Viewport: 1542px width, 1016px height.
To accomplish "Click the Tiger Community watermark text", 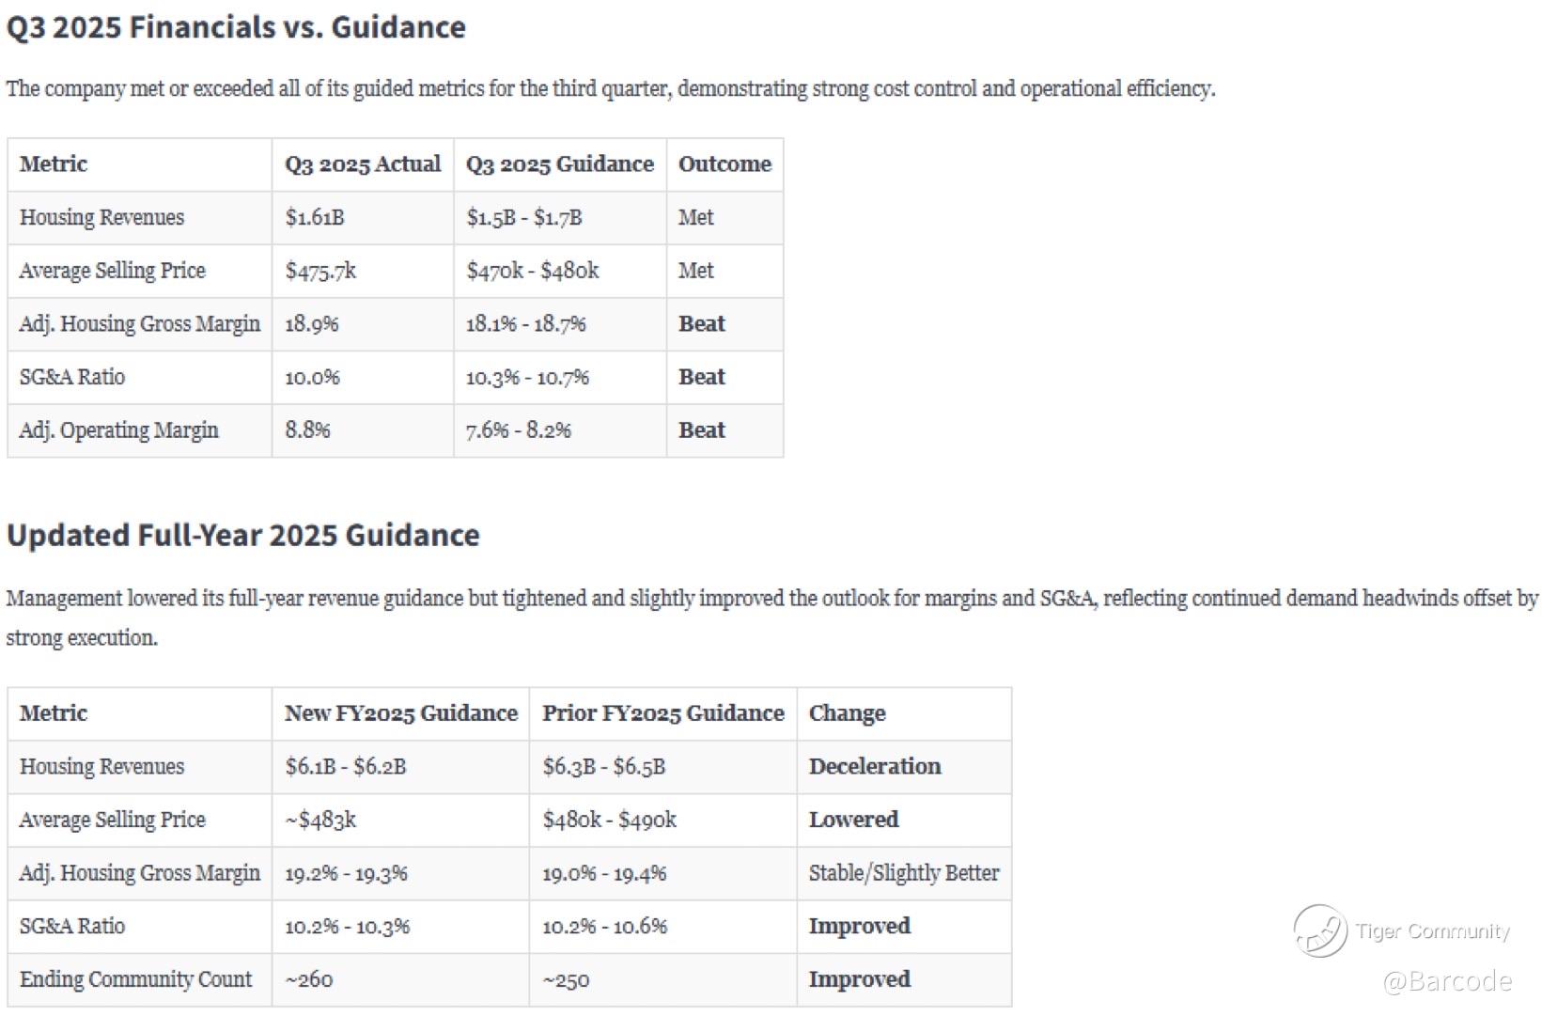I will [1432, 931].
